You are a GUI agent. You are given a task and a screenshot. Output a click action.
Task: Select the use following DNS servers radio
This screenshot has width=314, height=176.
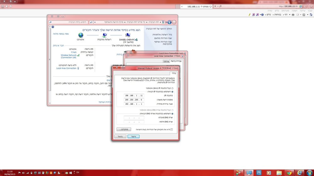pos(172,114)
